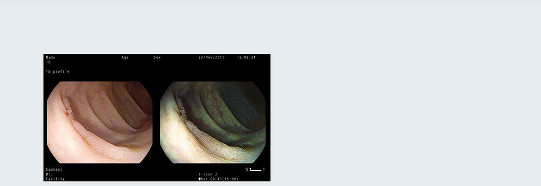The height and width of the screenshot is (186, 541).
Task: Click the date 23/Nov/2011
Action: (211, 58)
